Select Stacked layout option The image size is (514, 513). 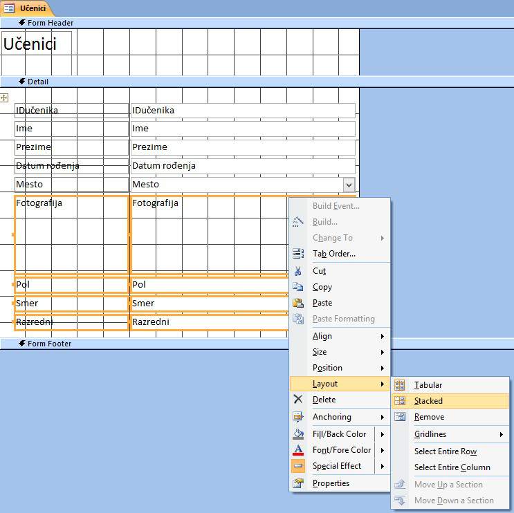click(x=450, y=400)
